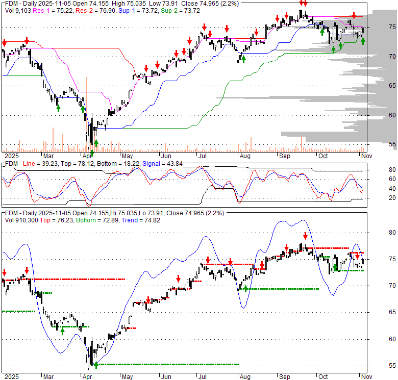Click the green arrow in March on bottom chart
The width and height of the screenshot is (398, 380).
(x=62, y=331)
